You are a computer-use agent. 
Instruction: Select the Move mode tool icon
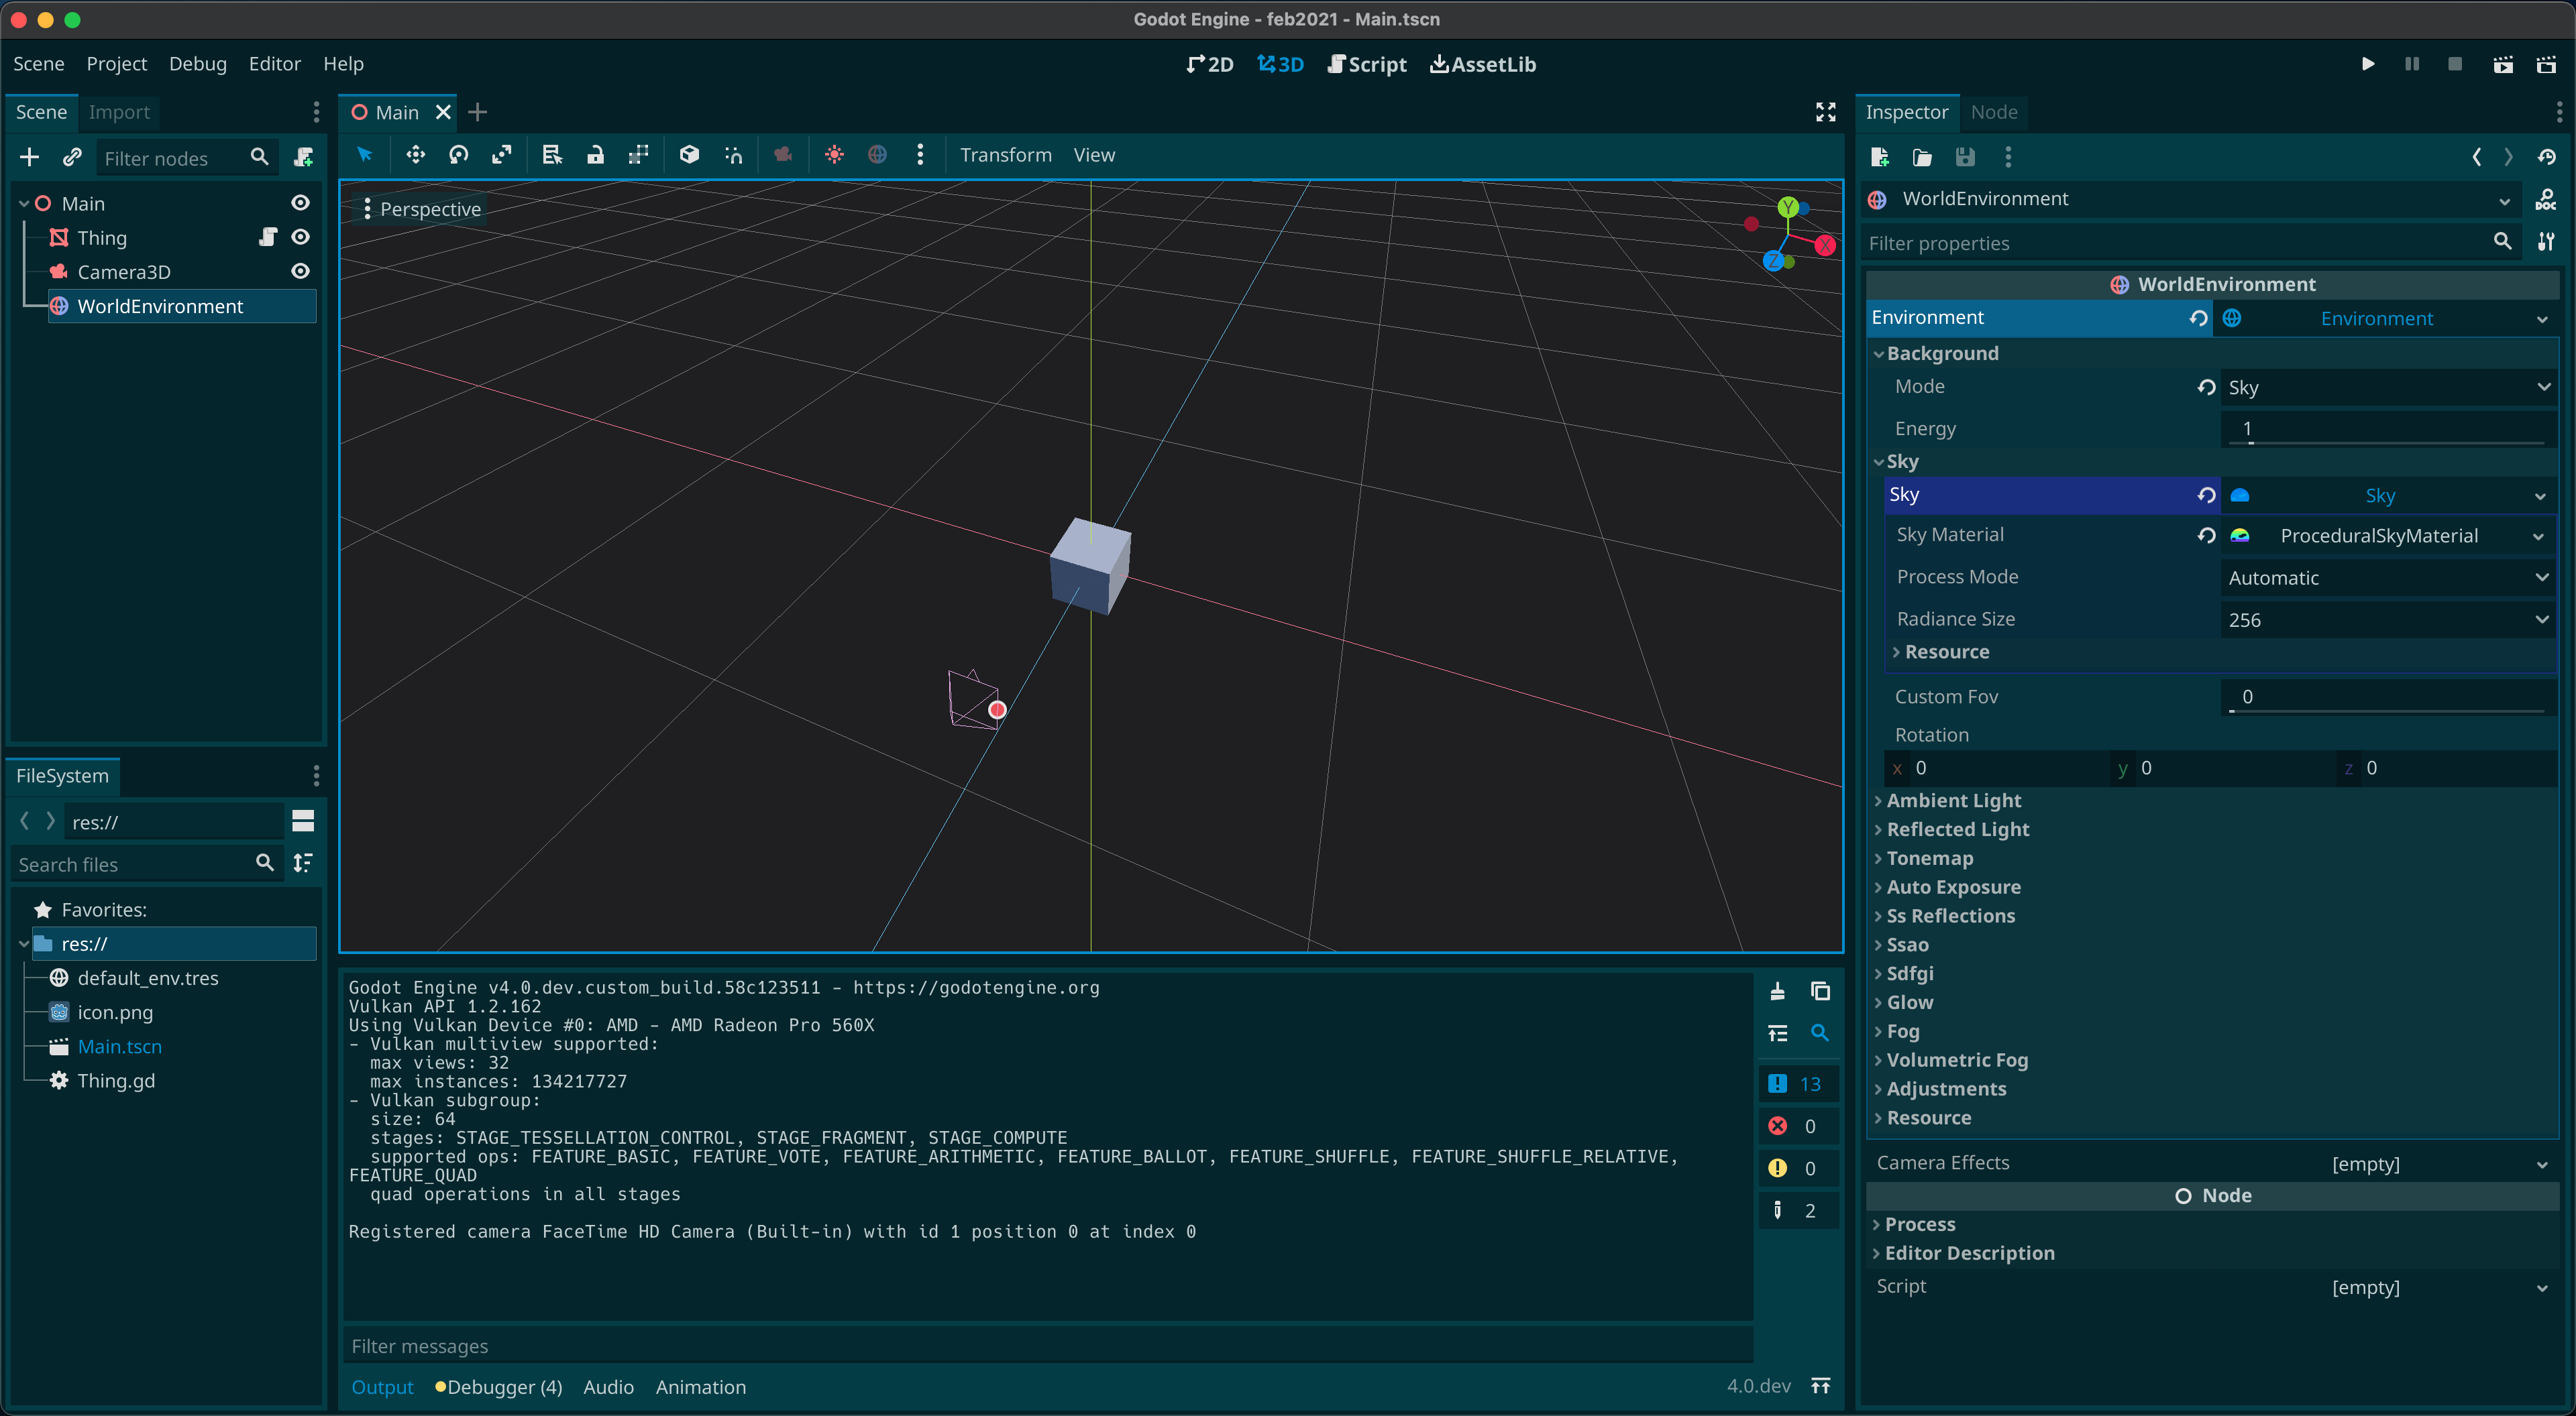point(415,155)
